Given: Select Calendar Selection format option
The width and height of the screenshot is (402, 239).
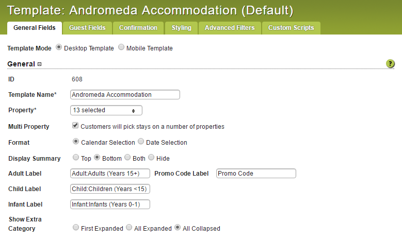Looking at the screenshot, I should pos(76,141).
